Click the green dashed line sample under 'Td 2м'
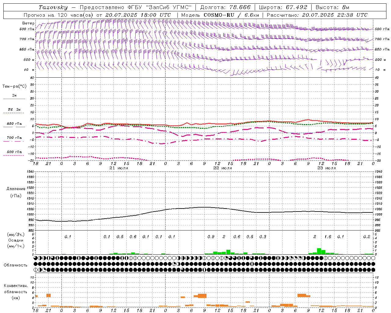This screenshot has width=391, height=313. pyautogui.click(x=14, y=113)
